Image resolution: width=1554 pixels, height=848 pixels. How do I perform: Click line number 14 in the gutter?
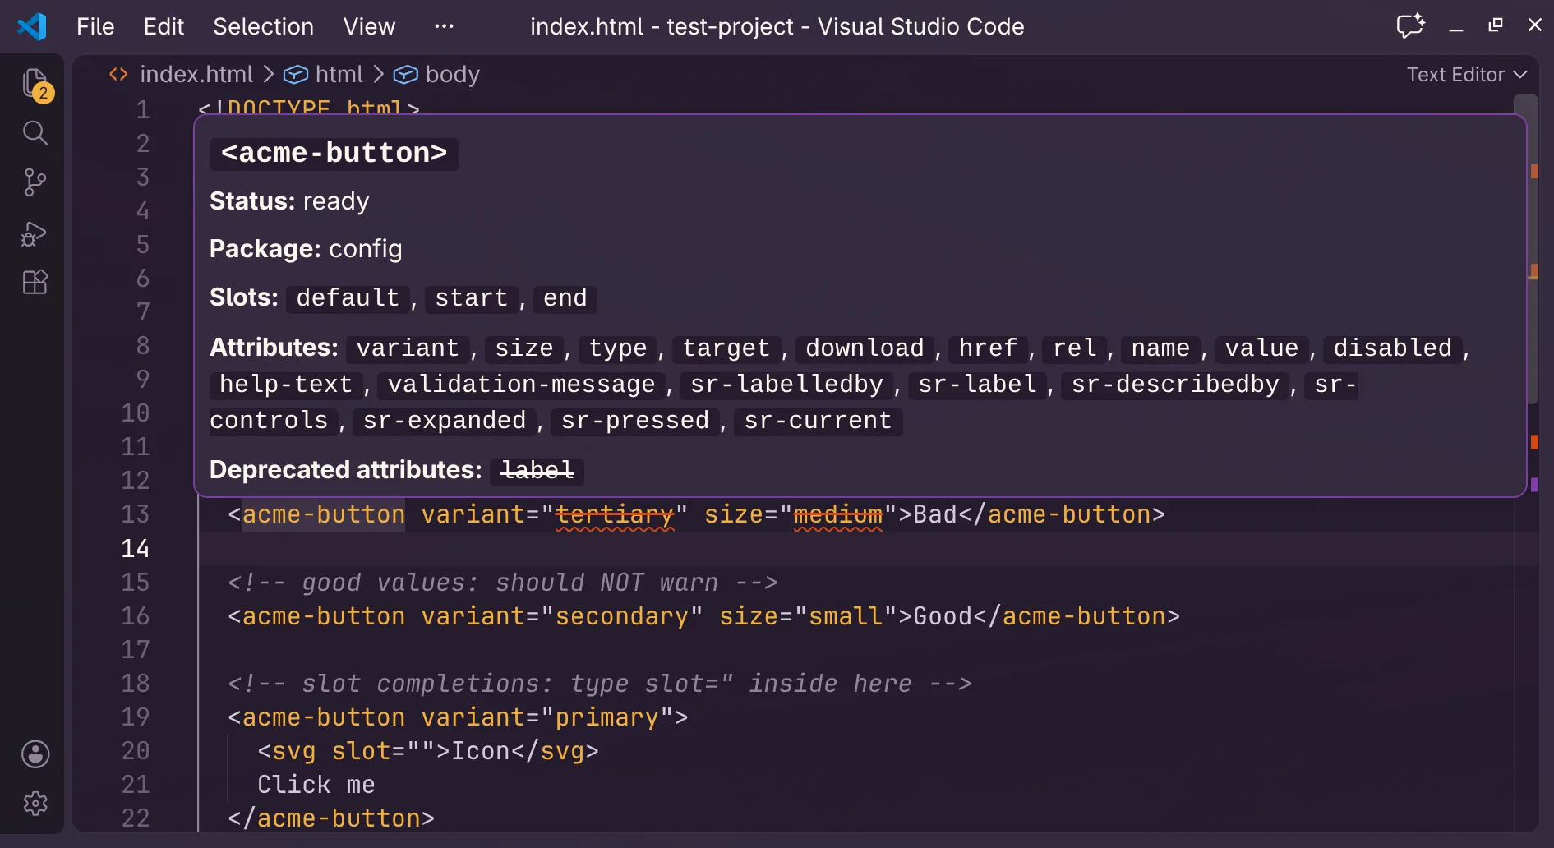coord(136,548)
